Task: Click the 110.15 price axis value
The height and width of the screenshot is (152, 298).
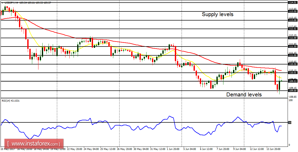Action: pyautogui.click(x=292, y=70)
